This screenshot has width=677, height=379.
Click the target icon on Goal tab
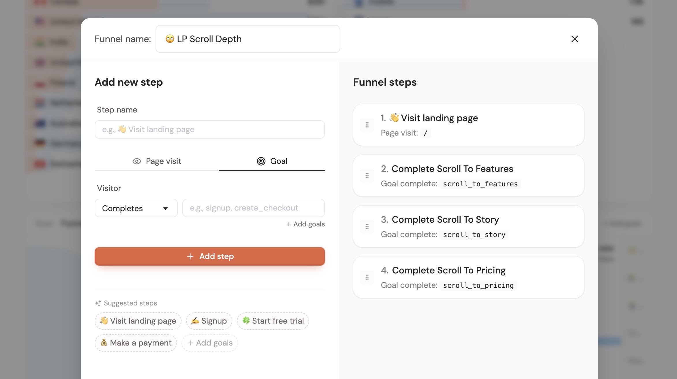click(261, 161)
